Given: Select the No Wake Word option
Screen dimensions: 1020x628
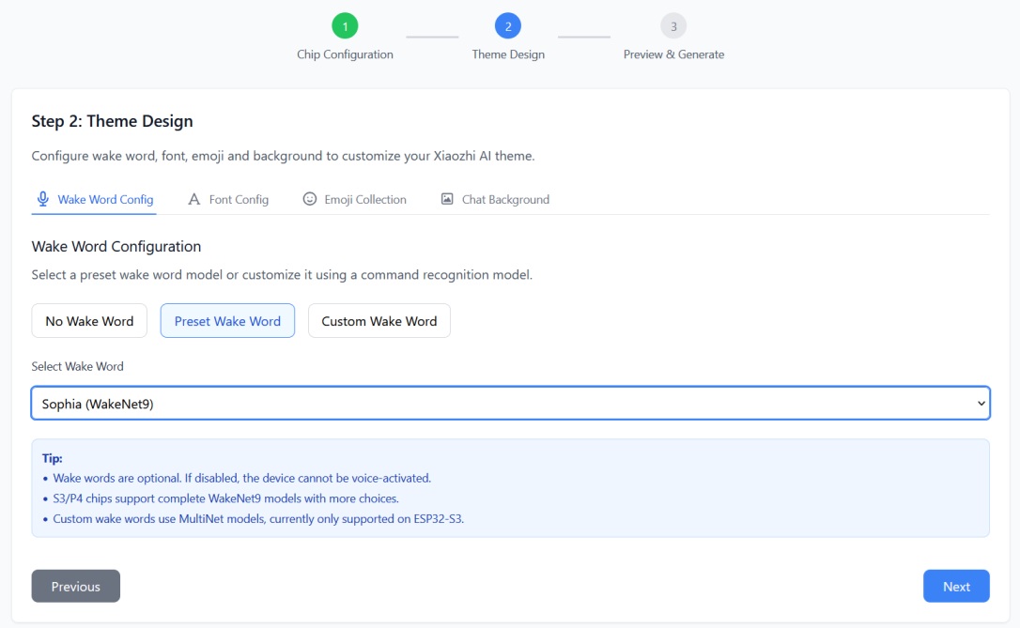Looking at the screenshot, I should click(x=89, y=321).
